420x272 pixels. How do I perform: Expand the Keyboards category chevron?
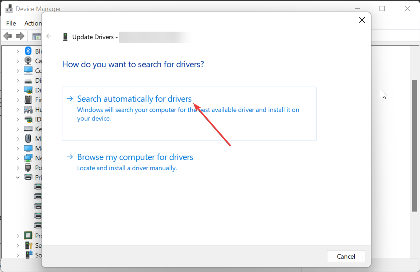point(18,129)
